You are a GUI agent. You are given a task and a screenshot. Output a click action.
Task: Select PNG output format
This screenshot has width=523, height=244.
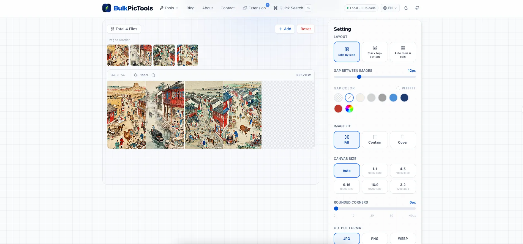(375, 238)
